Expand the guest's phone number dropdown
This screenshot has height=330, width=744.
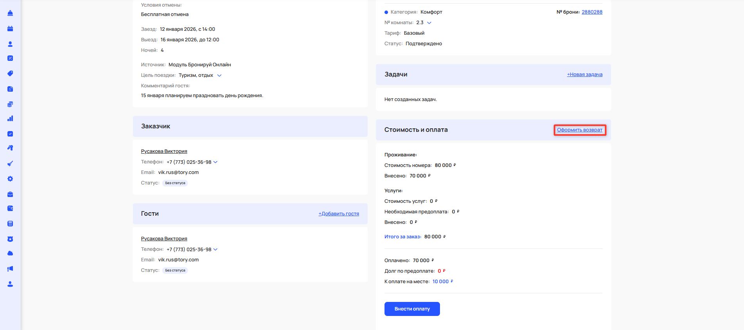[x=215, y=249]
